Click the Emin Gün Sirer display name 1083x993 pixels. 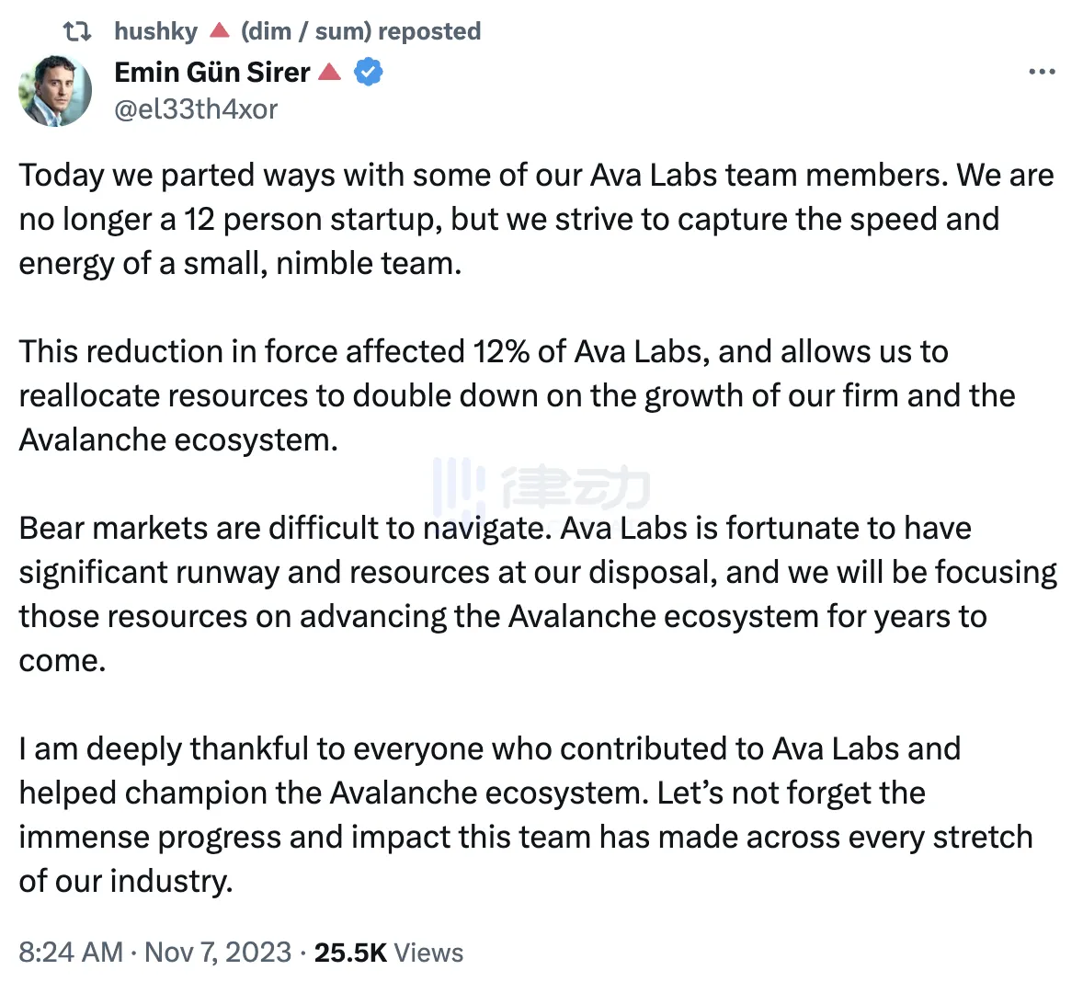tap(212, 72)
